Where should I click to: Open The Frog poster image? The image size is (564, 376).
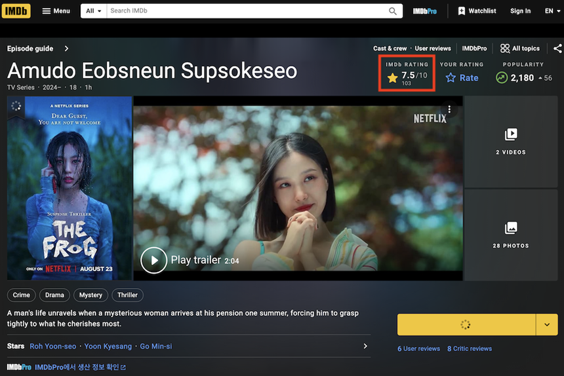click(70, 188)
